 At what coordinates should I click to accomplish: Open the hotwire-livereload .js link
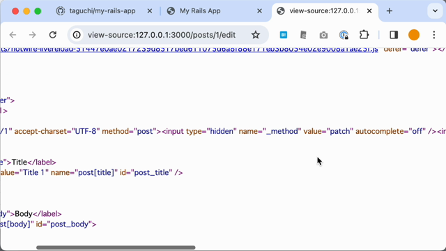pyautogui.click(x=189, y=50)
